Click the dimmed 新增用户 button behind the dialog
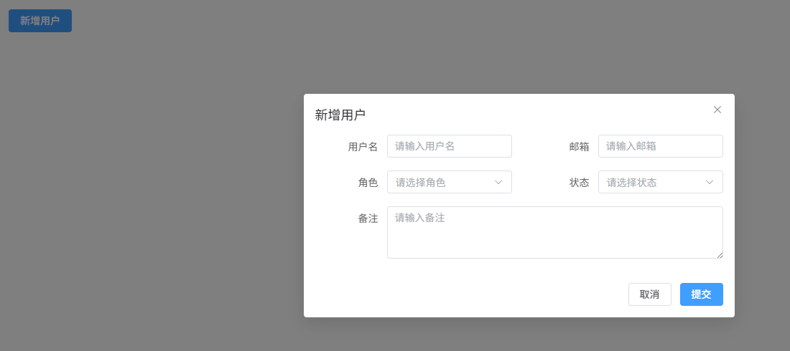 pos(40,21)
